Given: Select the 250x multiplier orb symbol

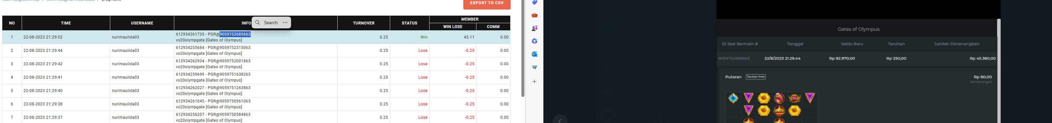Looking at the screenshot, I should click(x=794, y=98).
